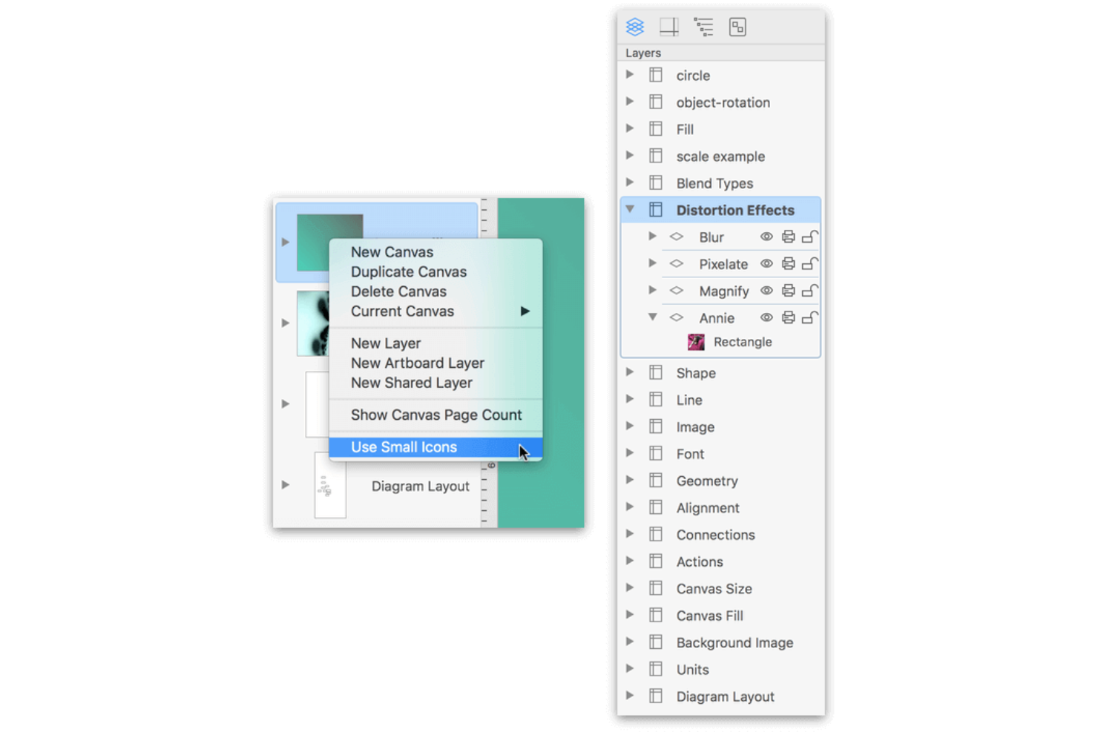Choose New Shared Layer menu item

pos(435,383)
